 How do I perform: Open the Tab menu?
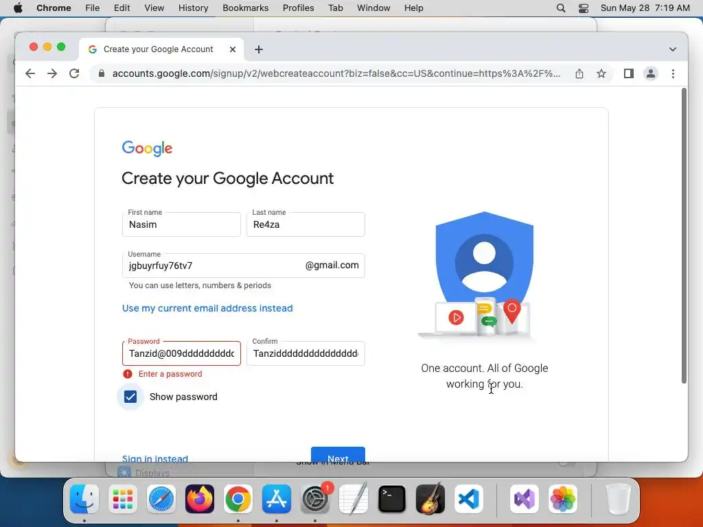click(x=335, y=8)
